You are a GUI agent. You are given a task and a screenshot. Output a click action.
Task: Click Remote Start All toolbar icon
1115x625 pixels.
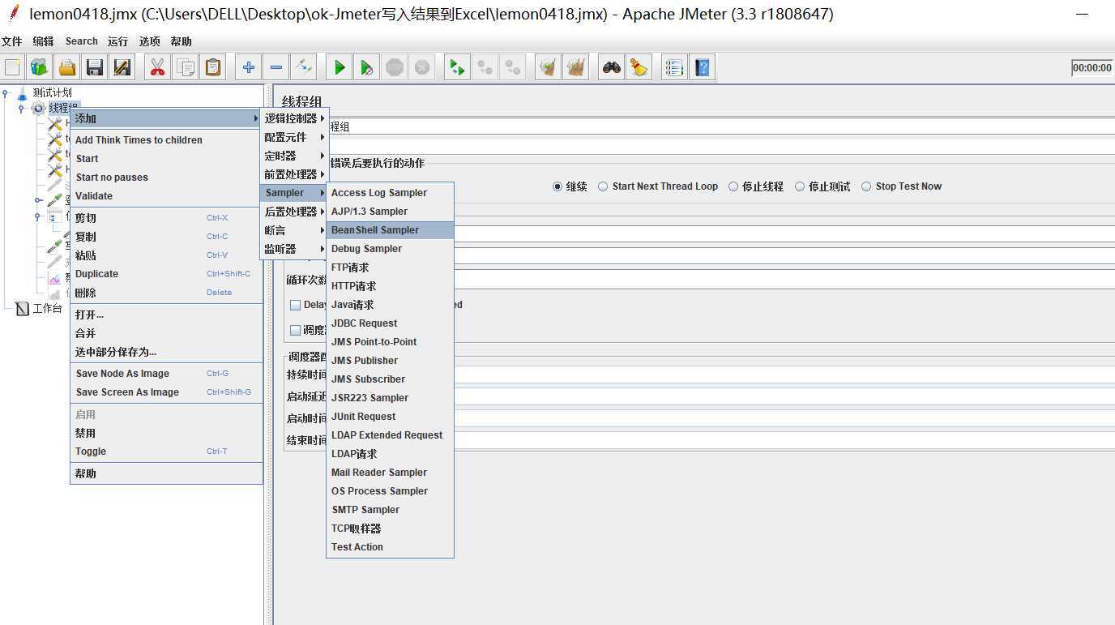click(458, 67)
